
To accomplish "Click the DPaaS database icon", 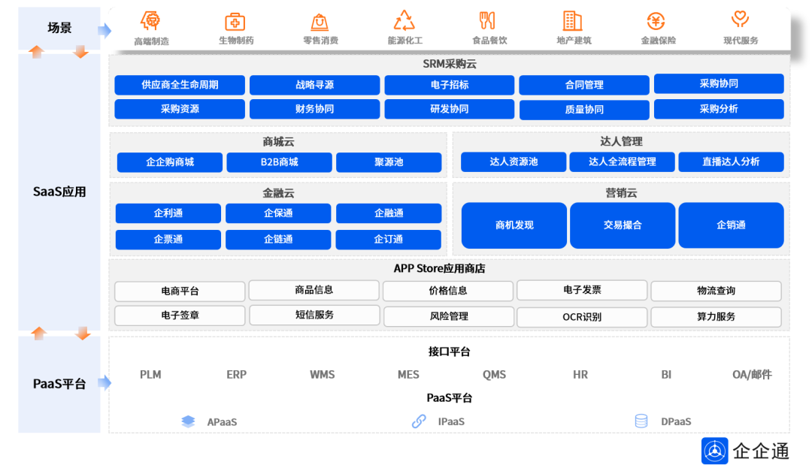I will pos(641,421).
